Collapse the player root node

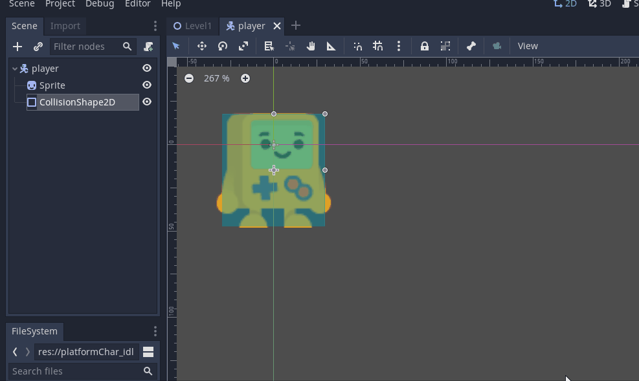click(15, 69)
